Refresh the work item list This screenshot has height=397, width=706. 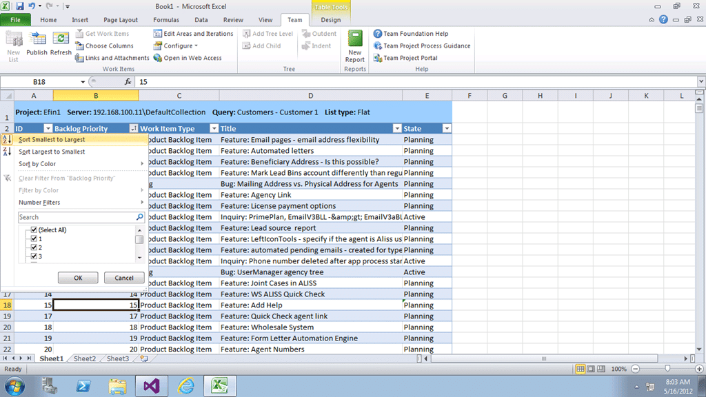pyautogui.click(x=61, y=43)
